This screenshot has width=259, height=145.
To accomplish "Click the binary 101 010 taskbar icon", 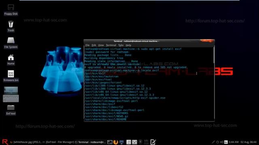I will click(146, 142).
